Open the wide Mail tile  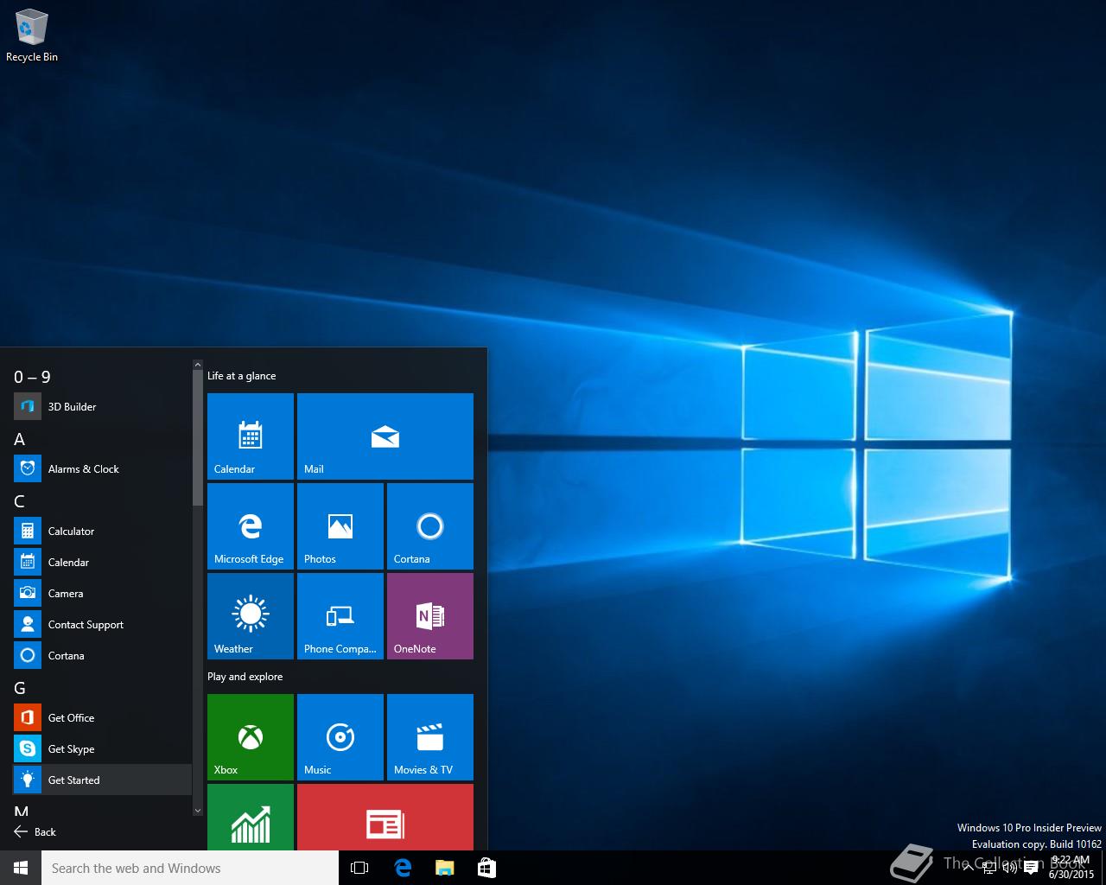[385, 436]
